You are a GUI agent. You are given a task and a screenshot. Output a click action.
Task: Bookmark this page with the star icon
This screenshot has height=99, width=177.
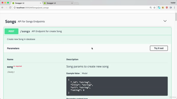coord(154,8)
